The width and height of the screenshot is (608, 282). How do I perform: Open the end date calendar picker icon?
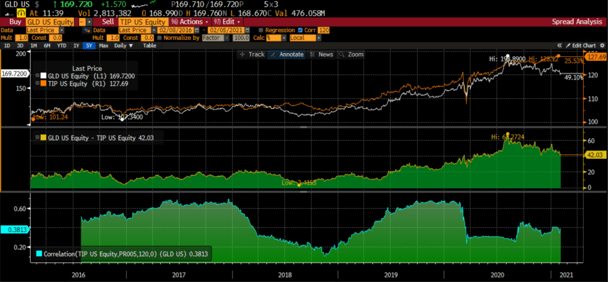[x=248, y=30]
